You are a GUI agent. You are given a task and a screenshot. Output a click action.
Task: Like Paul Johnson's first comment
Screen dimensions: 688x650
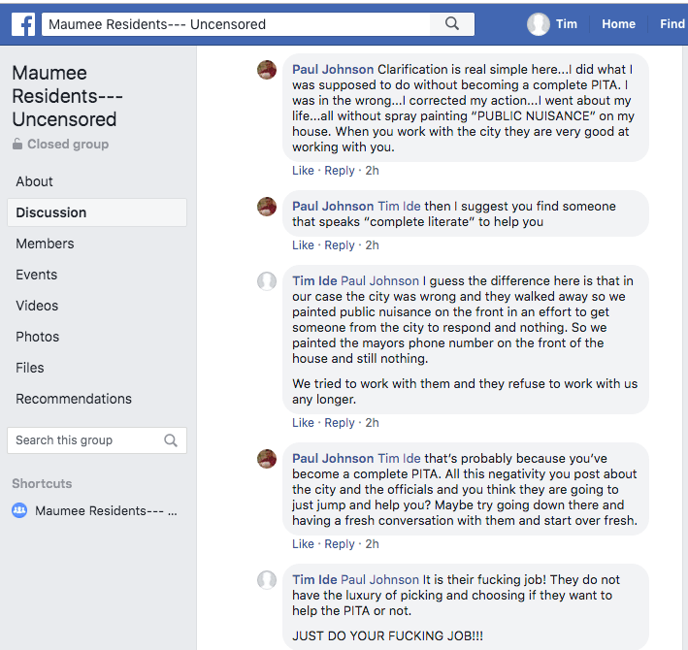[x=303, y=171]
